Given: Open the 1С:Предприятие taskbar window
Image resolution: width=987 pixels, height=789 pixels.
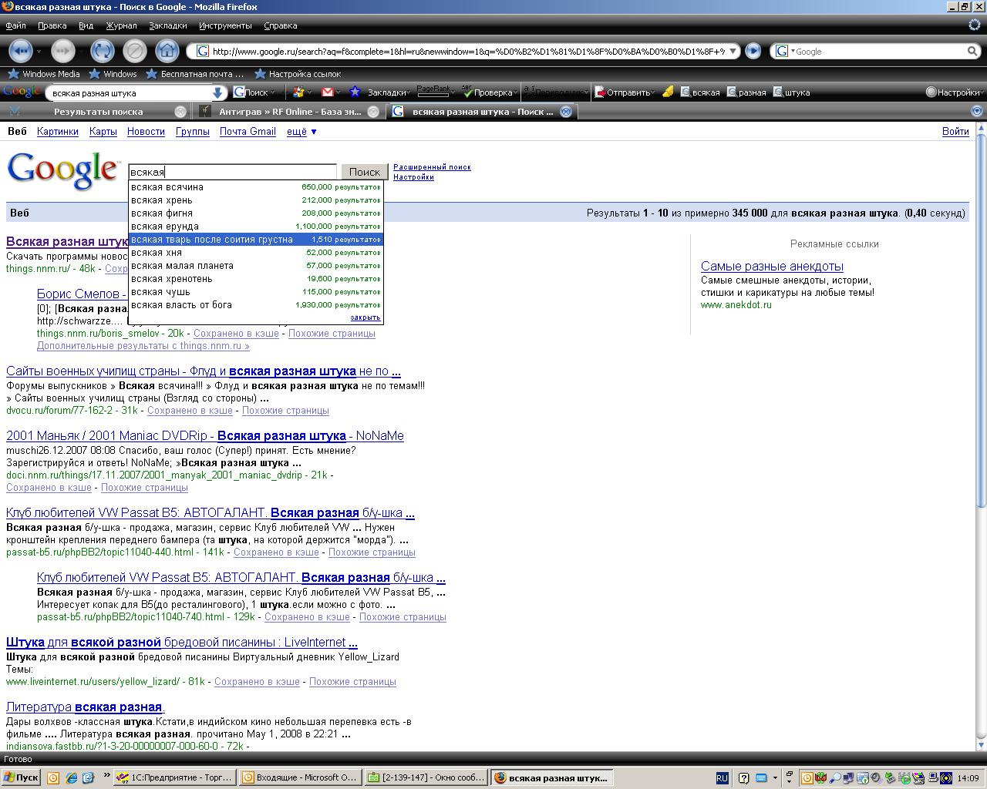Looking at the screenshot, I should click(x=173, y=777).
